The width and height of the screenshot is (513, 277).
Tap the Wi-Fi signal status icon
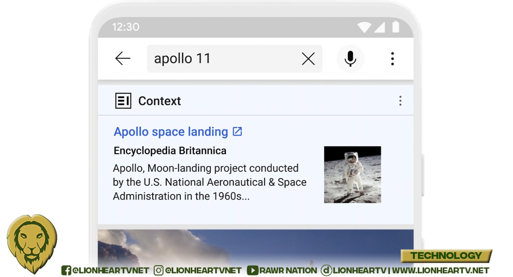(364, 27)
